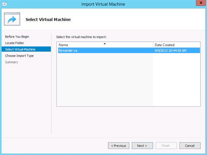Select the Select Virtual Machine step

(26, 49)
